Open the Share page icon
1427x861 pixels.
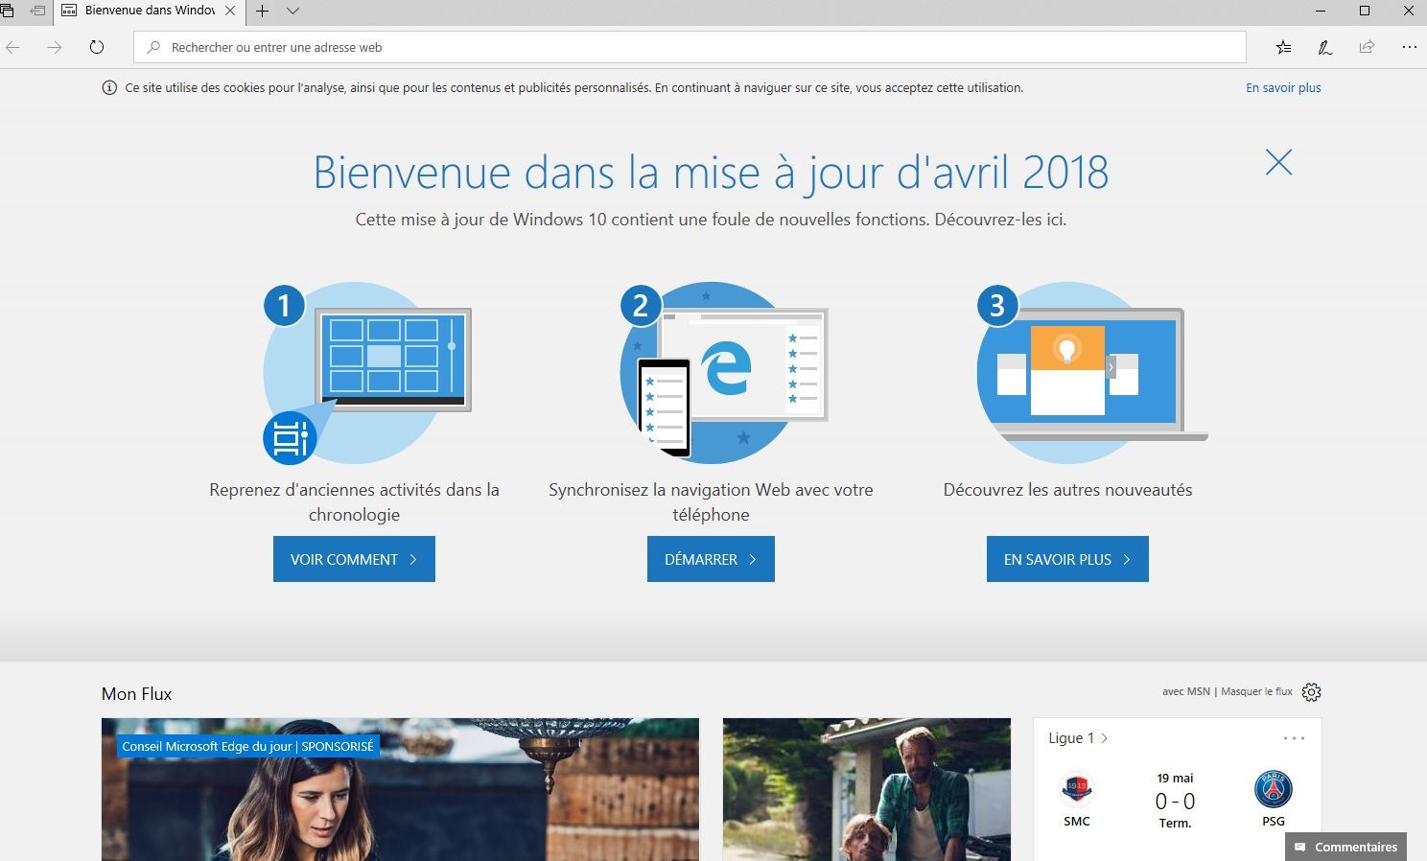pos(1367,47)
